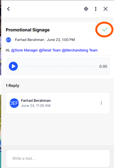
Task: Go back using the left chevron arrow
Action: [x=8, y=9]
